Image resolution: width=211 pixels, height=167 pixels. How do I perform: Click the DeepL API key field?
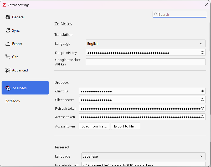point(146,53)
